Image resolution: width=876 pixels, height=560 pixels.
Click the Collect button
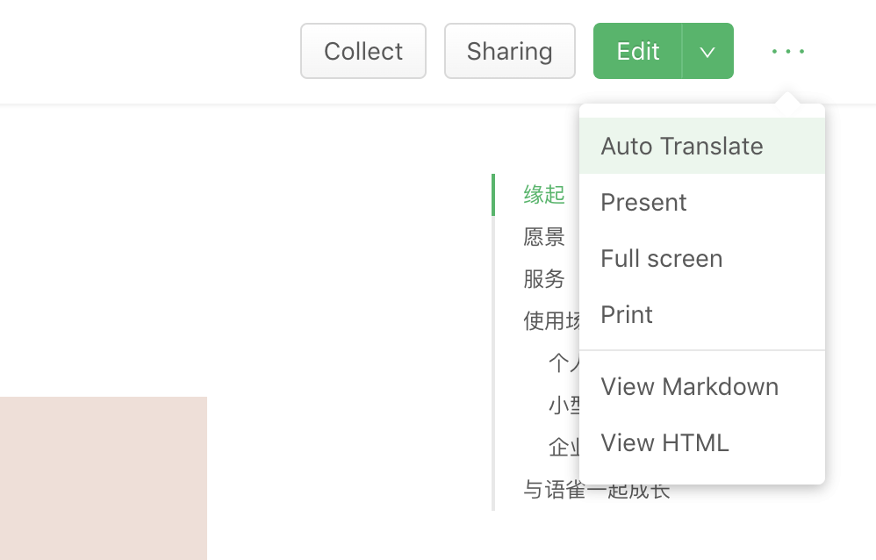pyautogui.click(x=363, y=52)
